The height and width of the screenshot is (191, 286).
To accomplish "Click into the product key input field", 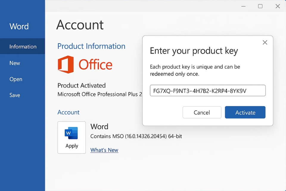I will point(208,90).
